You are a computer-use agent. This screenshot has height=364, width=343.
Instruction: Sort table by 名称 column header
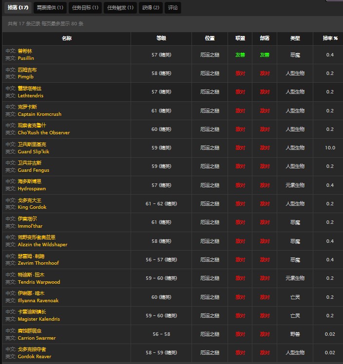(66, 38)
